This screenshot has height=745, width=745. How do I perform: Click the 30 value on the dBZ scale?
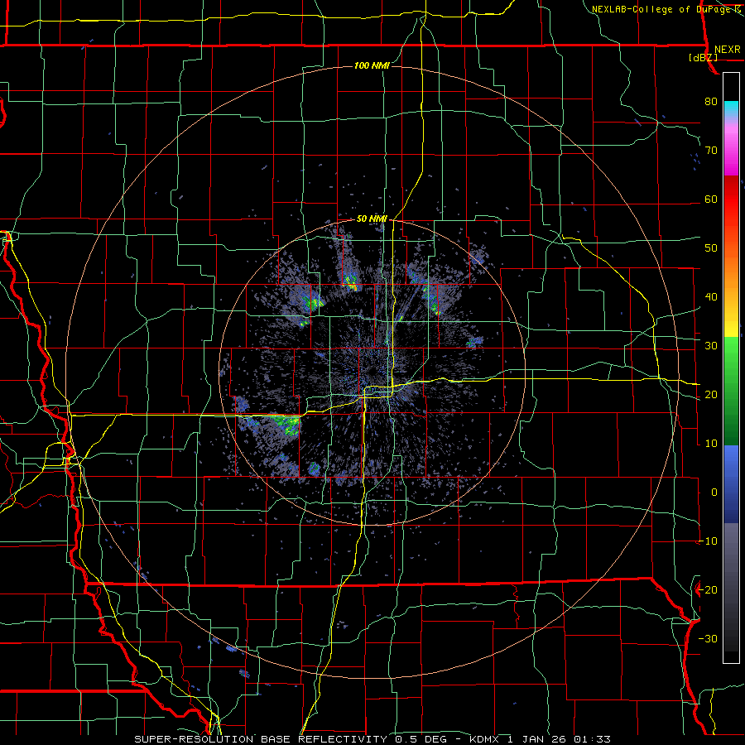711,346
